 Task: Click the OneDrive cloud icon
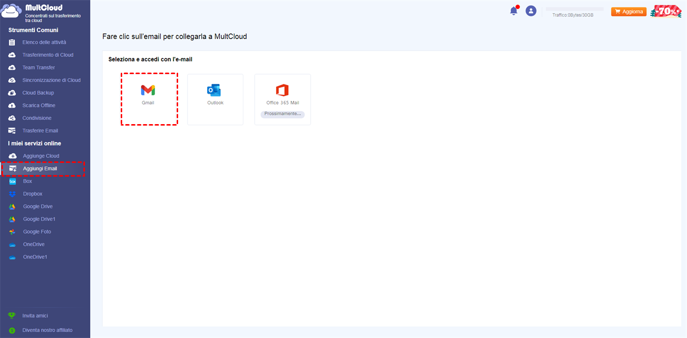pyautogui.click(x=13, y=244)
